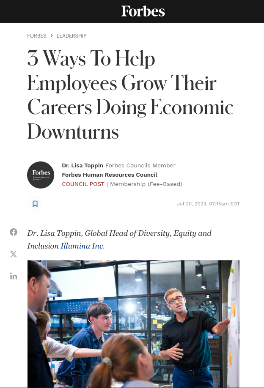Open Forbes Human Resources Council page
Viewport: 264px width, 388px height.
pyautogui.click(x=110, y=175)
